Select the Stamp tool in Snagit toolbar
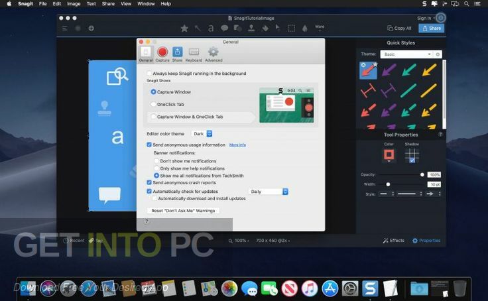The height and width of the screenshot is (301, 488). [x=251, y=29]
